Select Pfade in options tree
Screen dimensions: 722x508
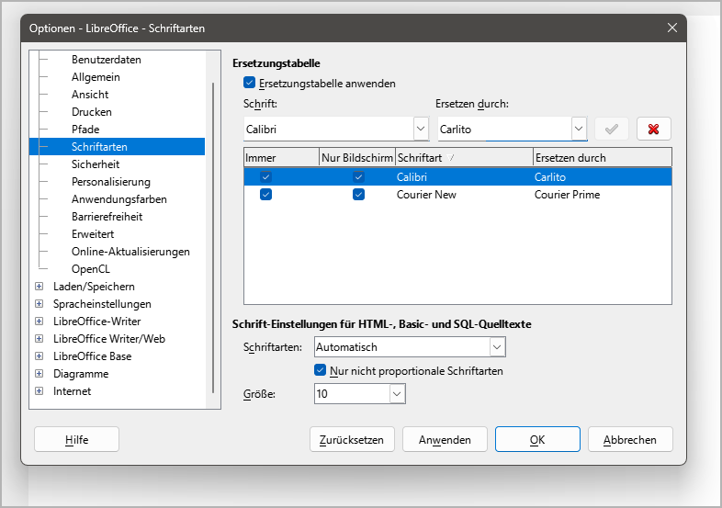pos(85,130)
